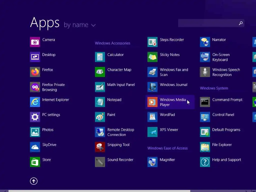256x192 pixels.
Task: Click the "Character Map" label text
Action: pyautogui.click(x=119, y=70)
